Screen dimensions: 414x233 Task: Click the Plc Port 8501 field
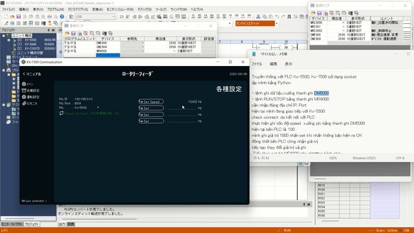78,104
